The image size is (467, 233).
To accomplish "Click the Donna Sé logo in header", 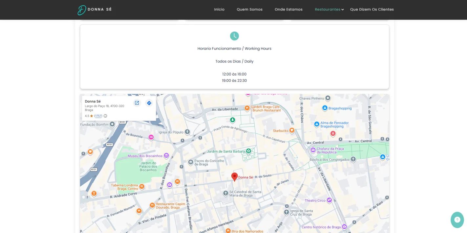I will tap(95, 10).
